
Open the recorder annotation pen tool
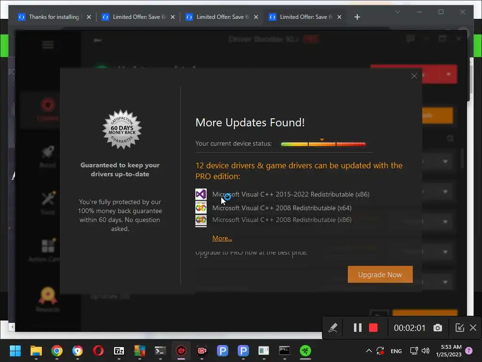(x=333, y=328)
